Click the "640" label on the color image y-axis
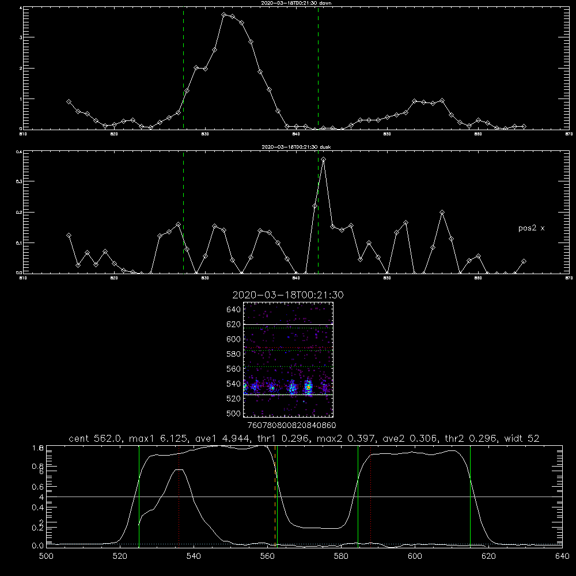The height and width of the screenshot is (576, 576). (234, 309)
